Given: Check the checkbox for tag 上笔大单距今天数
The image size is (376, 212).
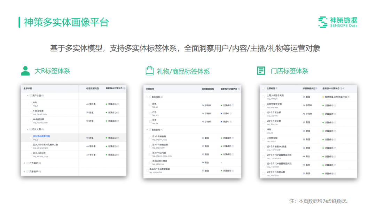Looking at the screenshot, I should [x=263, y=97].
